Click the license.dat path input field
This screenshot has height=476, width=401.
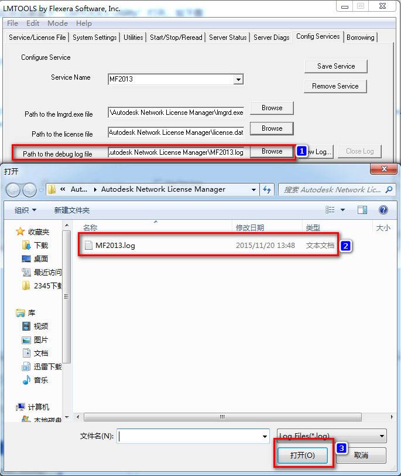[176, 132]
